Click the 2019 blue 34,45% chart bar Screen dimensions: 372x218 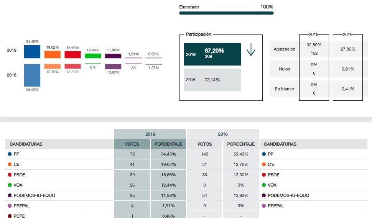coord(32,52)
